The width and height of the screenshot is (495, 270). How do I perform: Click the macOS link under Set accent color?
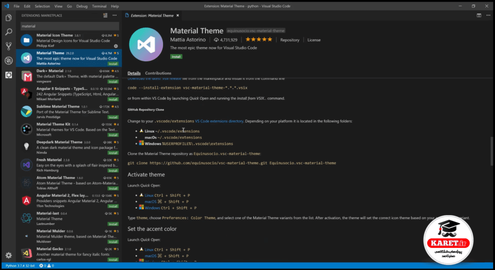[x=151, y=256]
